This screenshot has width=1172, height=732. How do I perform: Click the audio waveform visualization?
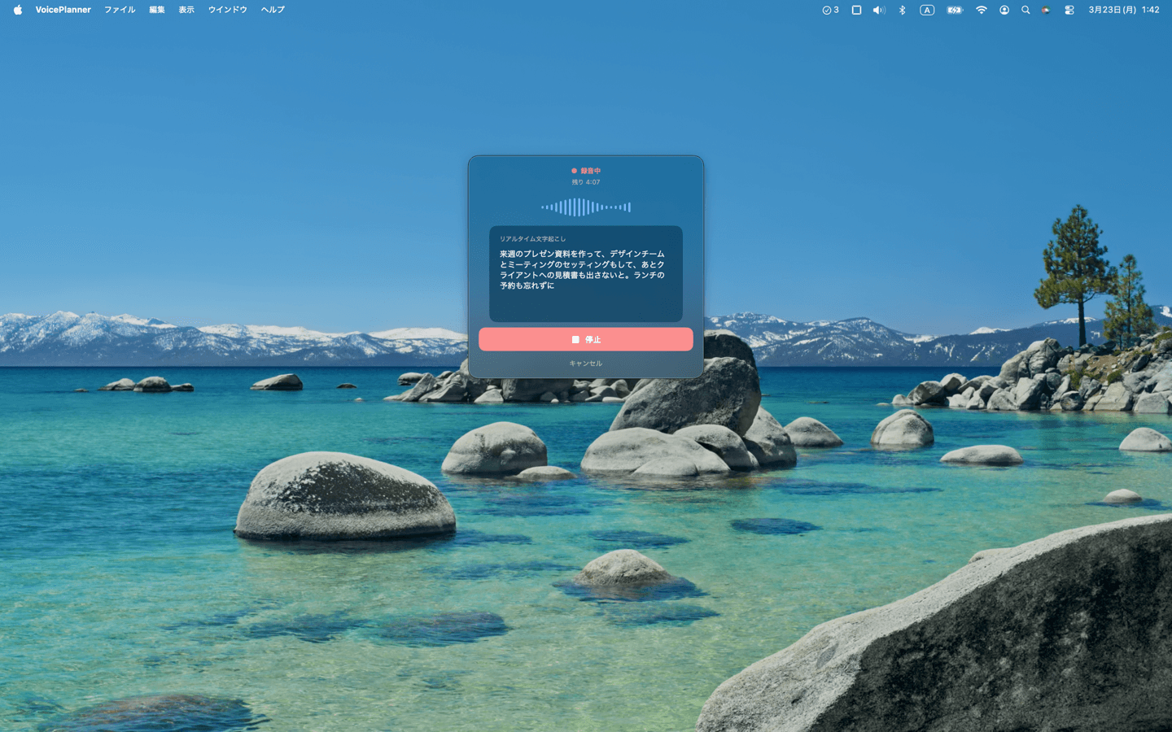point(585,207)
